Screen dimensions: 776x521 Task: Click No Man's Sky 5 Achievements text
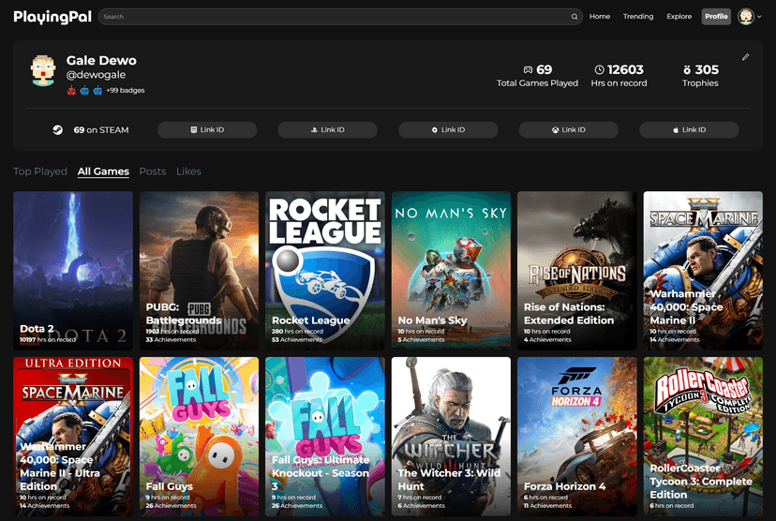click(421, 340)
